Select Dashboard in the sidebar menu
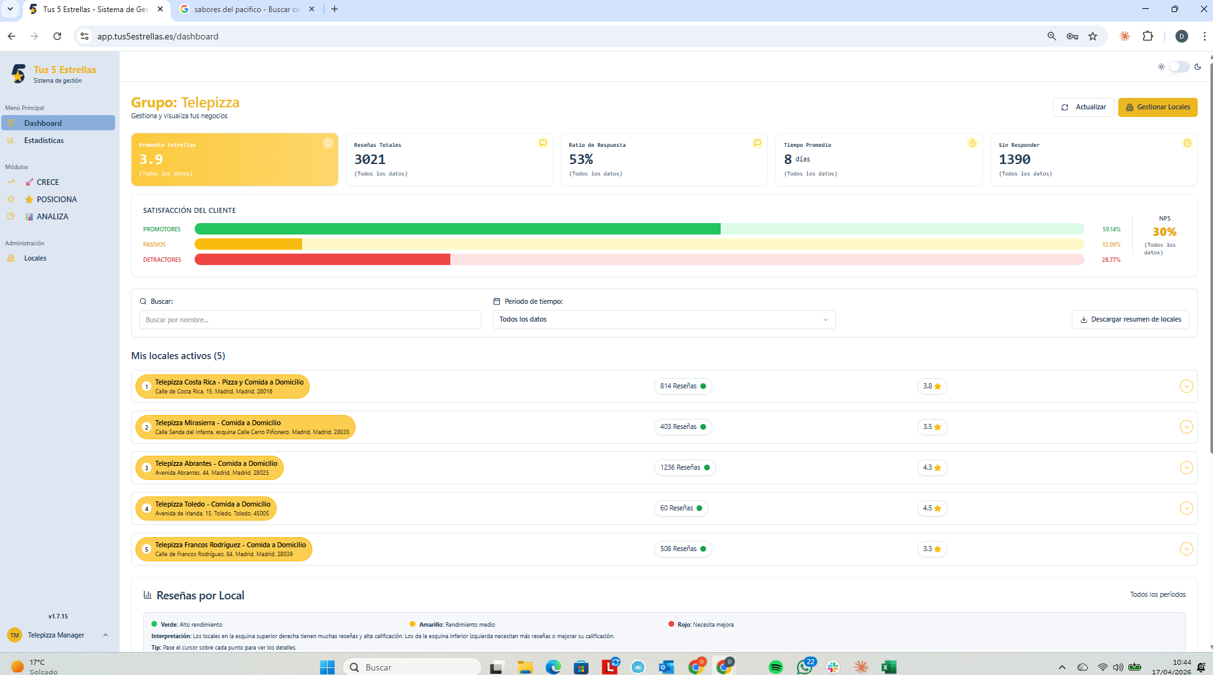Viewport: 1213px width, 675px height. coord(59,123)
